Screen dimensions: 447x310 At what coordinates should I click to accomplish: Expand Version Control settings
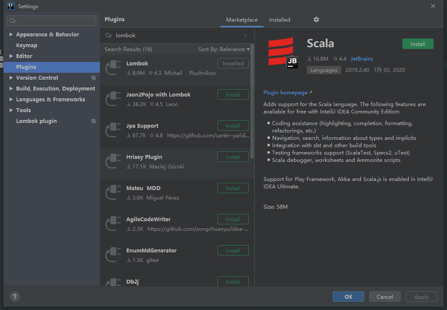point(11,77)
